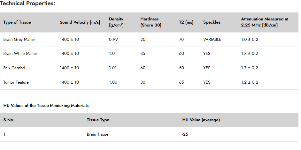Select the Brain White Matter row label

[20, 54]
